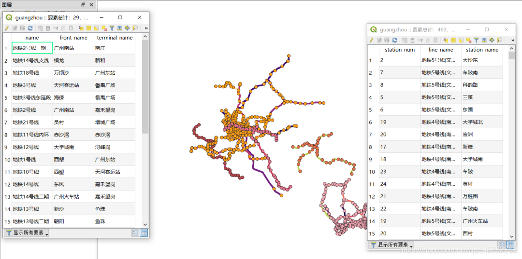Switch 29-feature table to table view
522x259 pixels.
144,233
